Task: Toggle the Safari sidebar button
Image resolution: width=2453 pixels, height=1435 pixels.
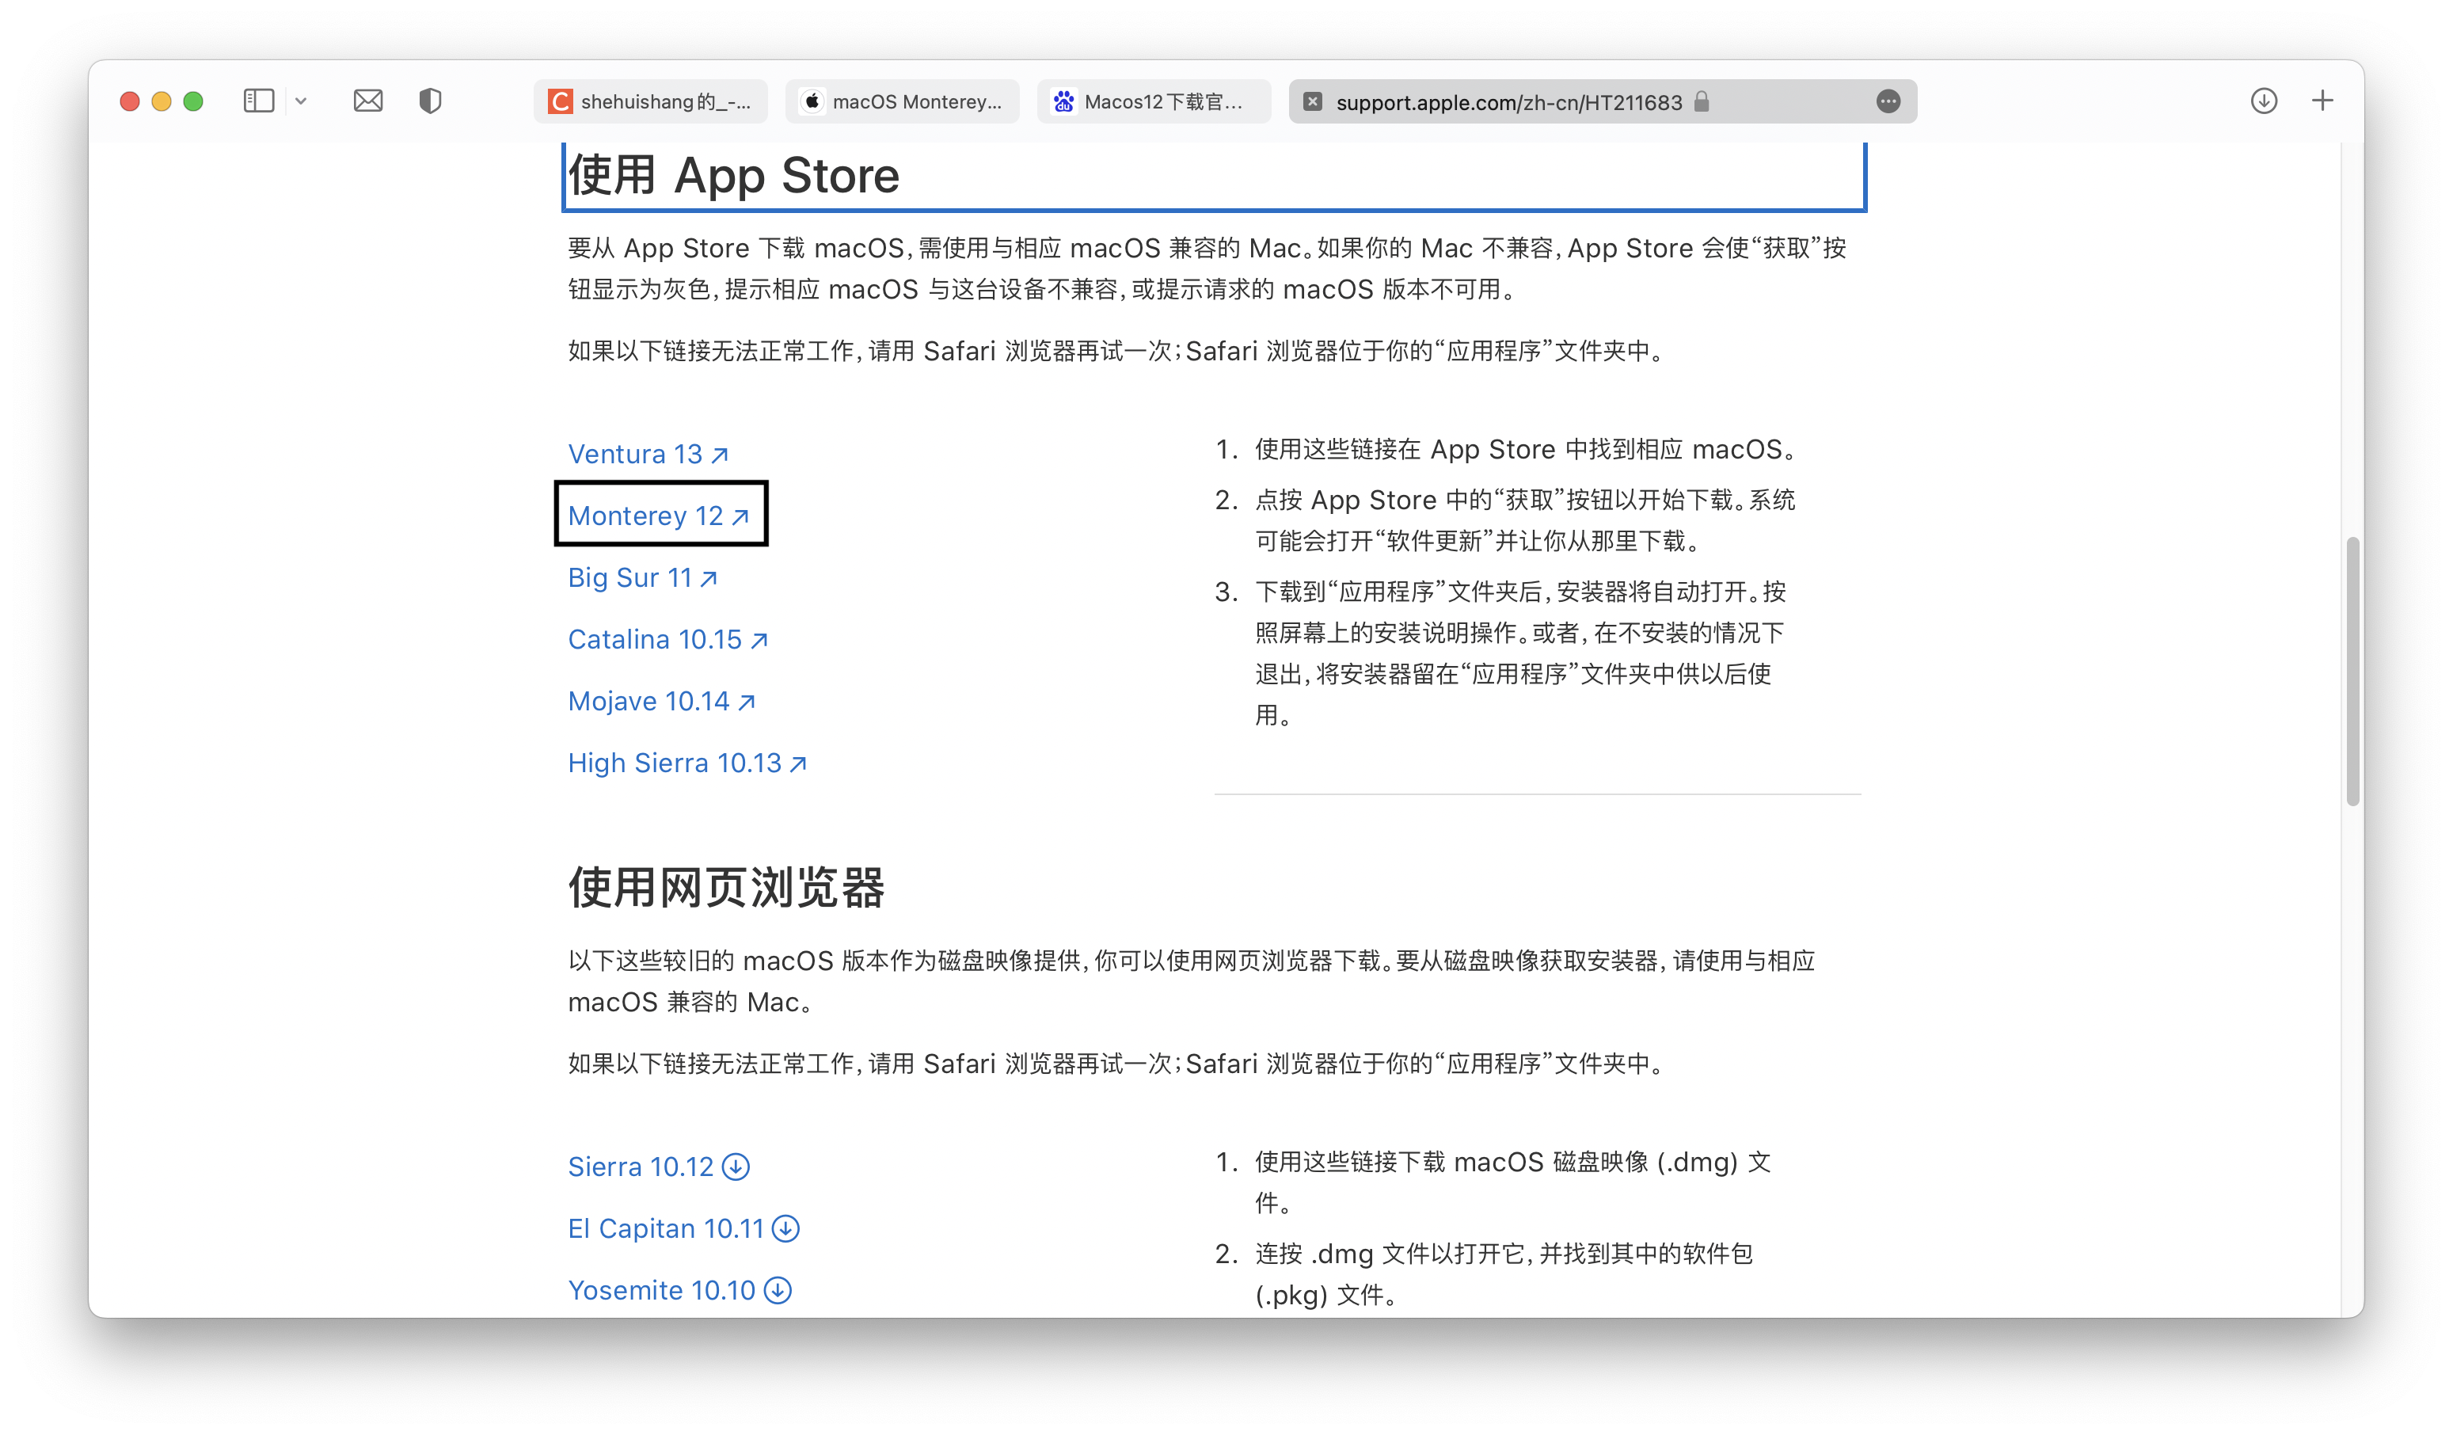Action: point(258,101)
